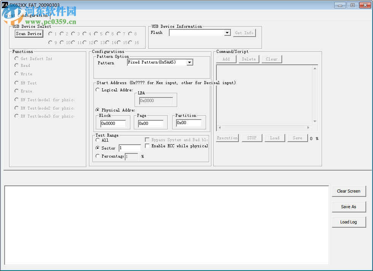
Task: Choose the Read function
Action: pyautogui.click(x=16, y=65)
